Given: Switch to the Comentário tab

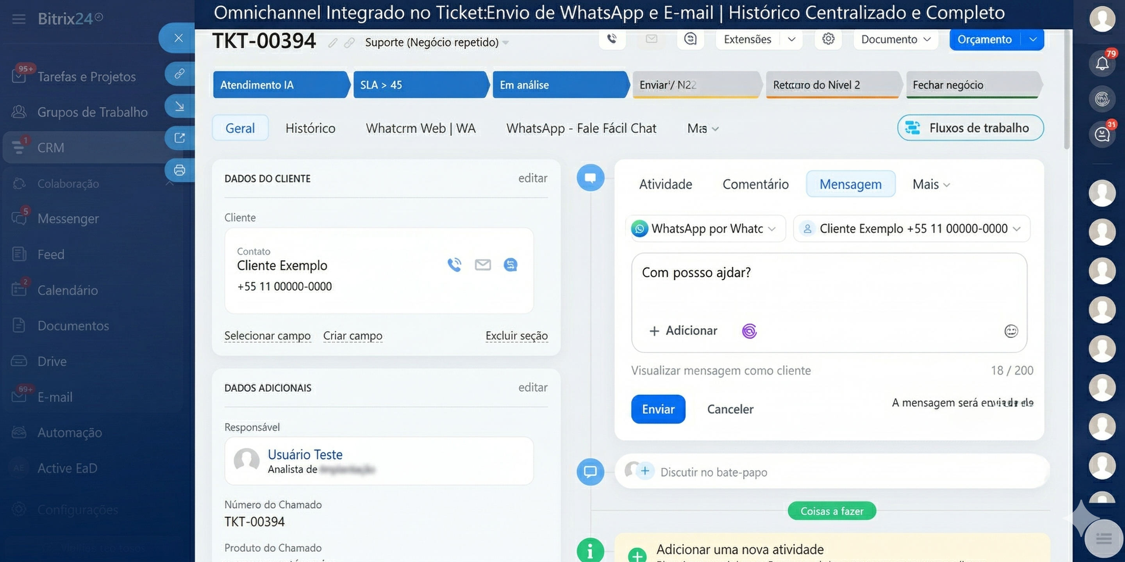Looking at the screenshot, I should coord(755,185).
